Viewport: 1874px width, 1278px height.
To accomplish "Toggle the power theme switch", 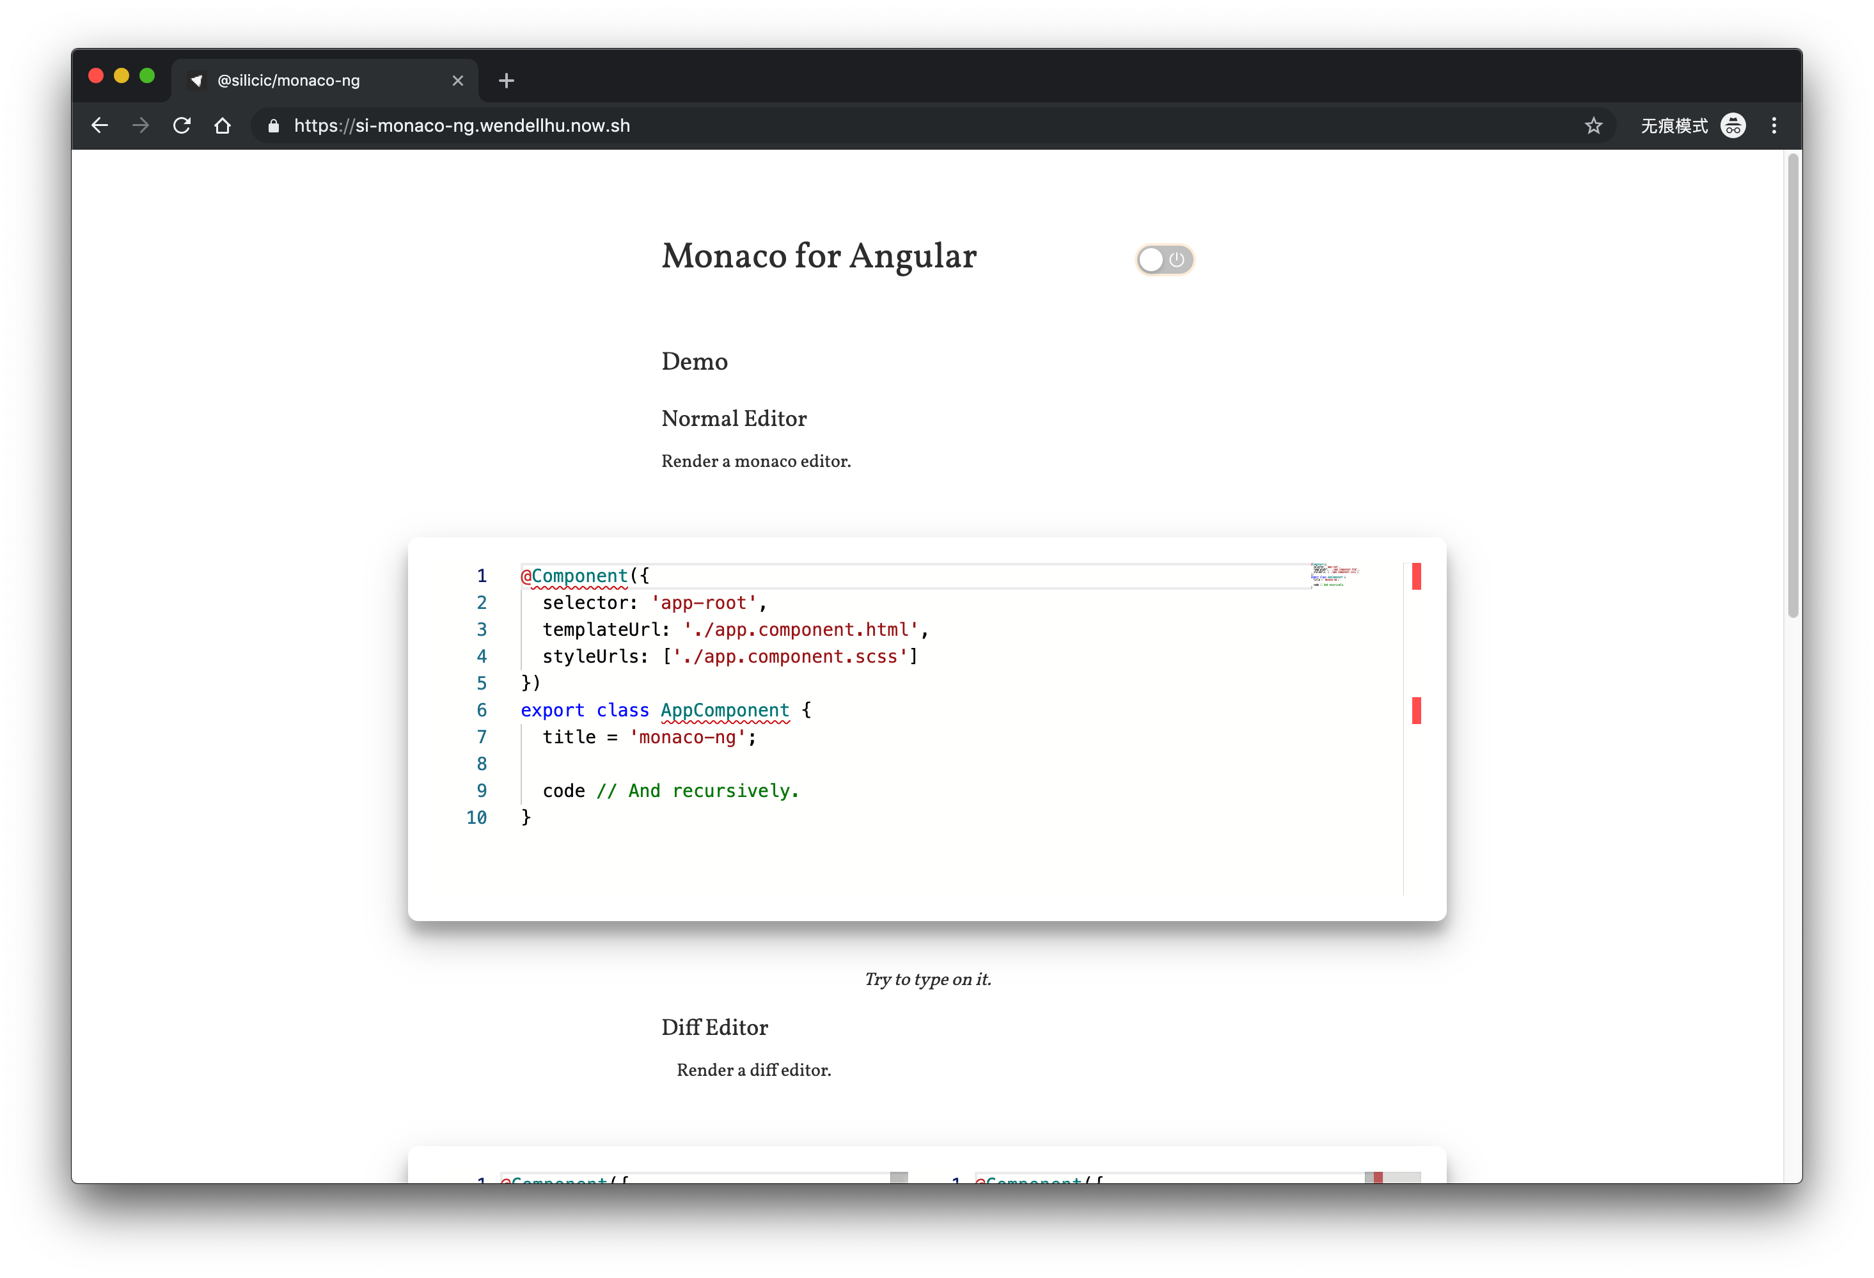I will pos(1165,260).
